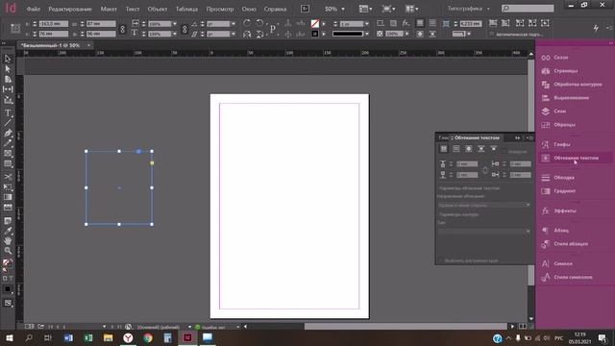Open the Adobe Bridge (Br) button
Image resolution: width=615 pixels, height=346 pixels.
[x=305, y=9]
